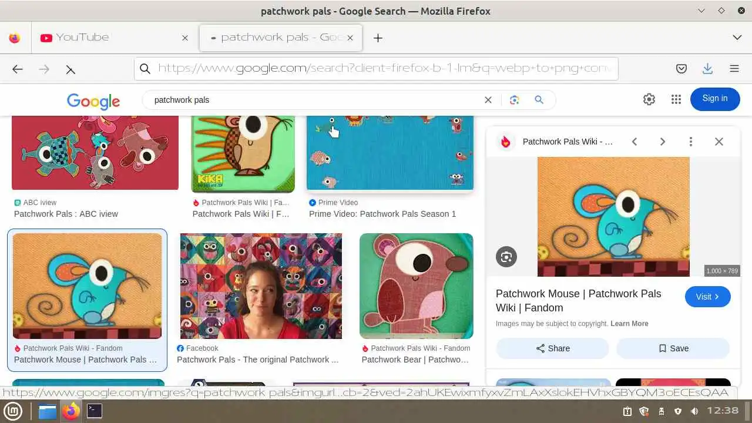Open the Firefox hamburger menu

(734, 69)
